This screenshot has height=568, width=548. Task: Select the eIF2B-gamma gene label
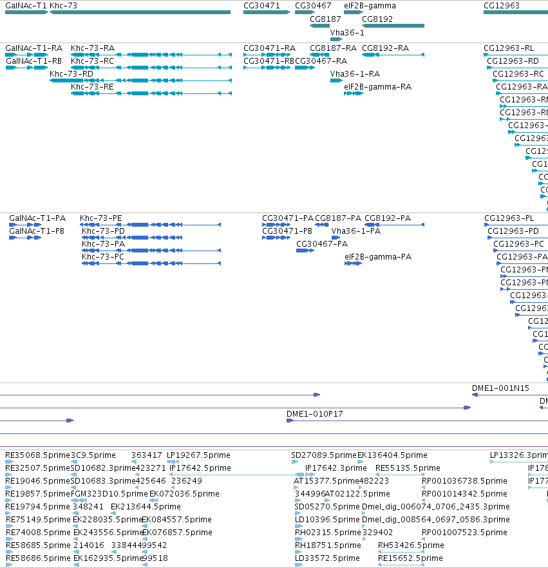click(370, 6)
